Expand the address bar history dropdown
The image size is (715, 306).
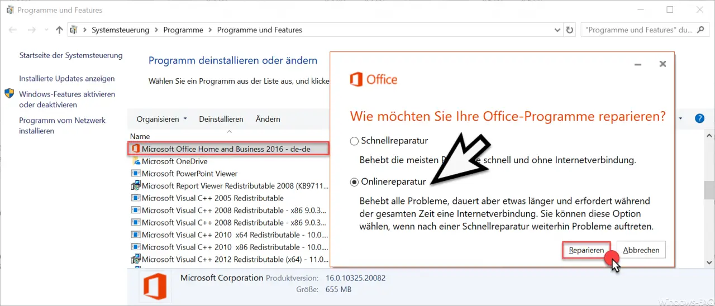click(557, 30)
